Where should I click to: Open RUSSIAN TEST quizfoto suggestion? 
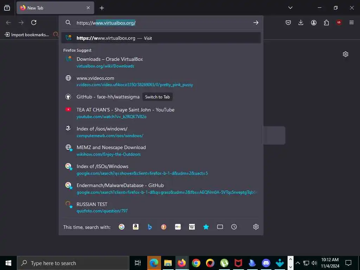point(161,207)
